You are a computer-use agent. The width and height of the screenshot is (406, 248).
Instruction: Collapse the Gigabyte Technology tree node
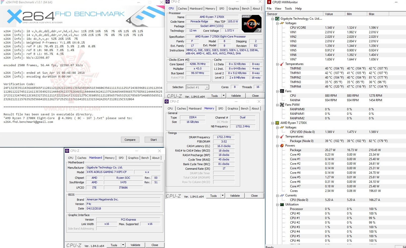(272, 19)
